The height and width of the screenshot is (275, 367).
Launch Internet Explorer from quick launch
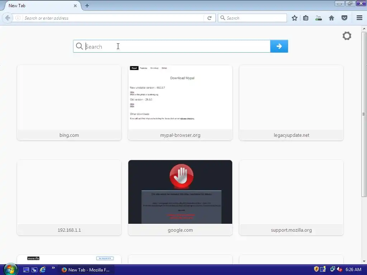pos(43,270)
